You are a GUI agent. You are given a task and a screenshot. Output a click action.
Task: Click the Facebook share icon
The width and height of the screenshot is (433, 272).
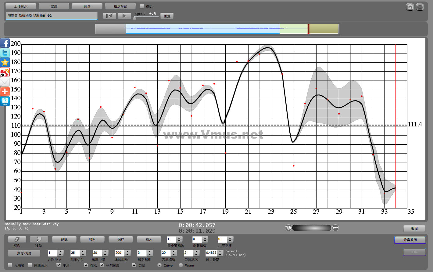tap(5, 43)
